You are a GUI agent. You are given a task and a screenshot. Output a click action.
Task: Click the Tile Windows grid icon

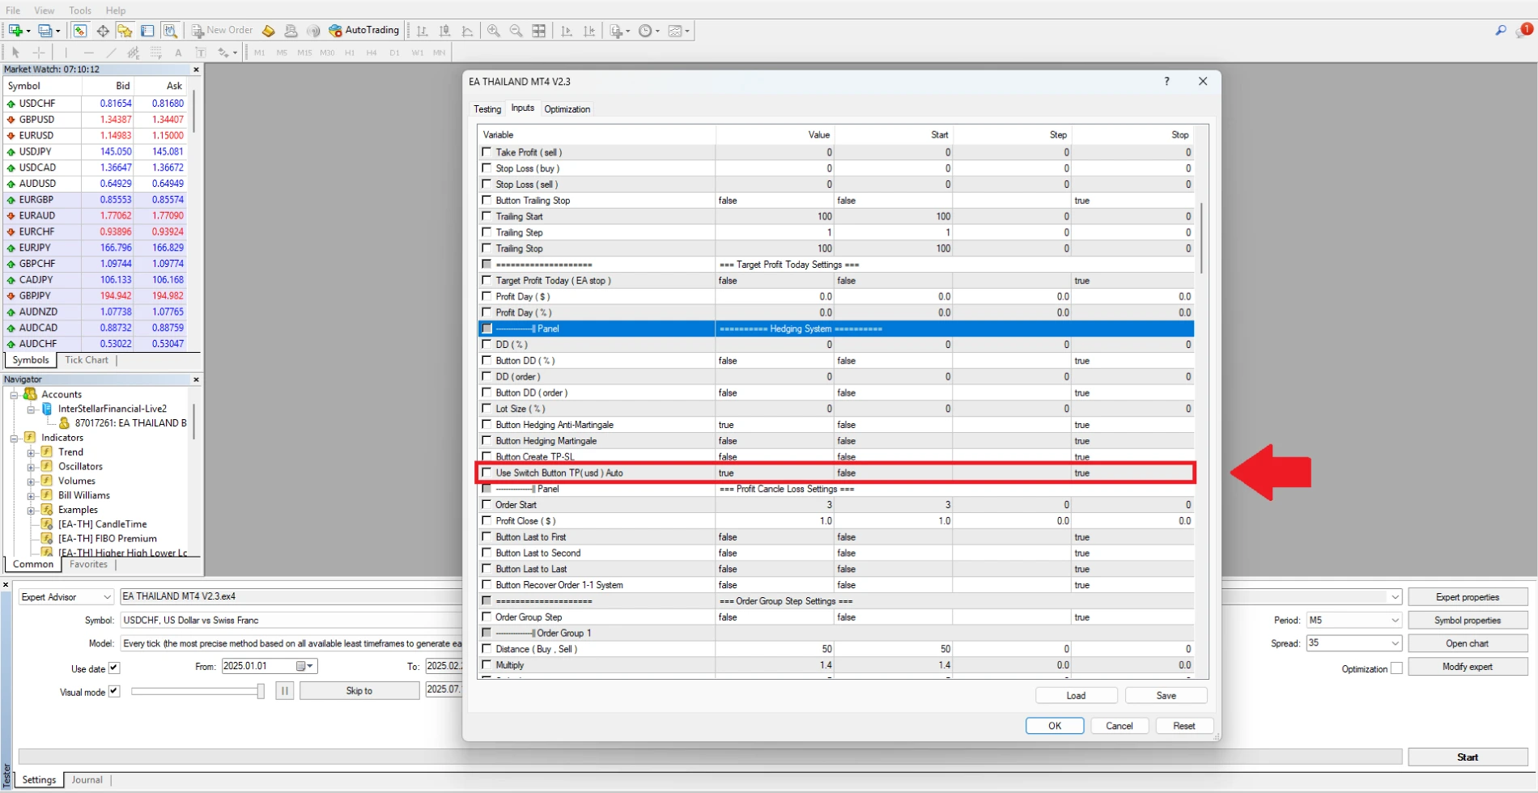point(539,31)
